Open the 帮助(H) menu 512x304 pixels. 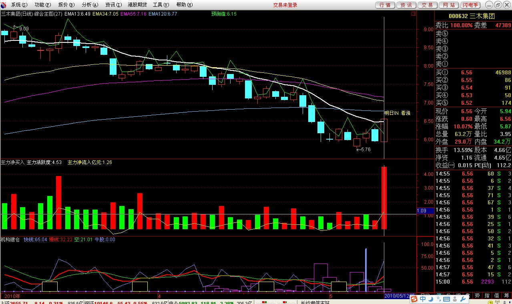click(x=185, y=5)
